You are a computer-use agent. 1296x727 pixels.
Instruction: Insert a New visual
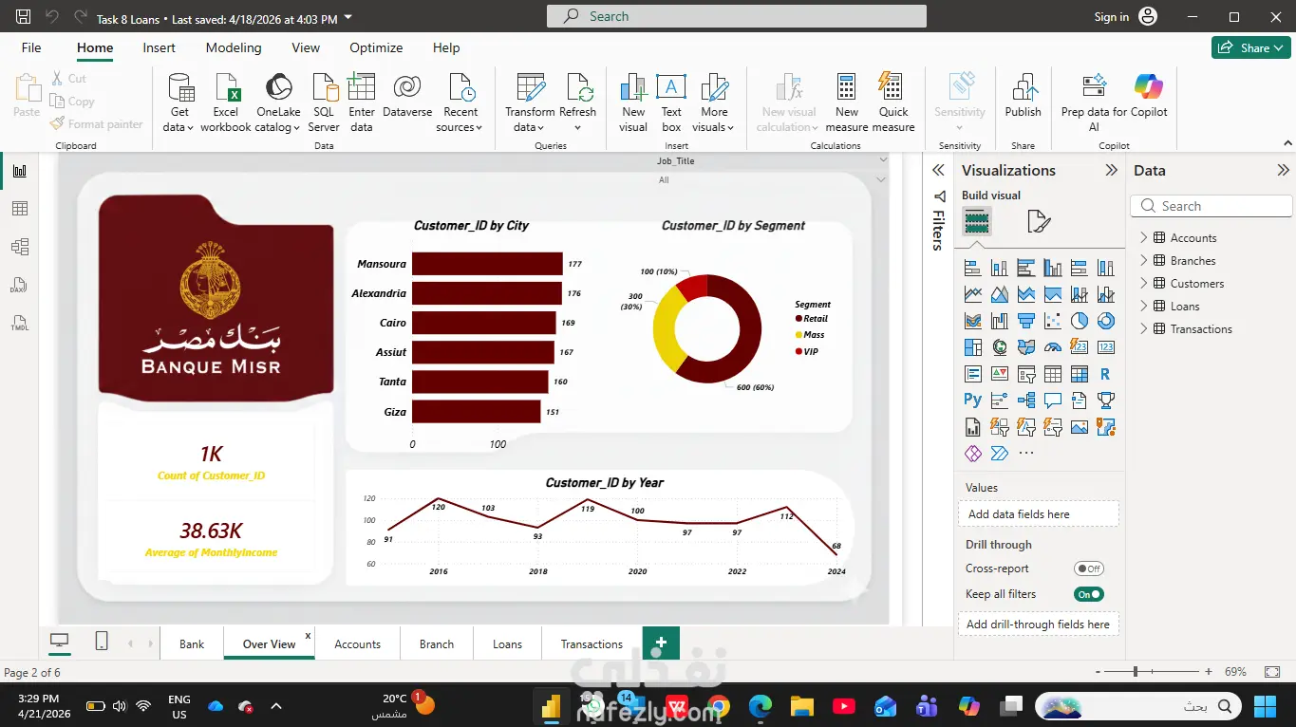coord(633,103)
